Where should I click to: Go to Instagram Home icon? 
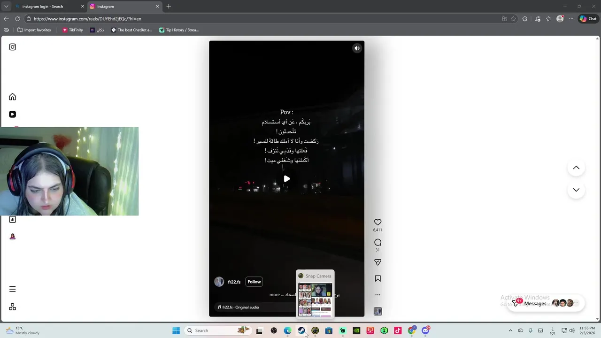click(x=13, y=97)
